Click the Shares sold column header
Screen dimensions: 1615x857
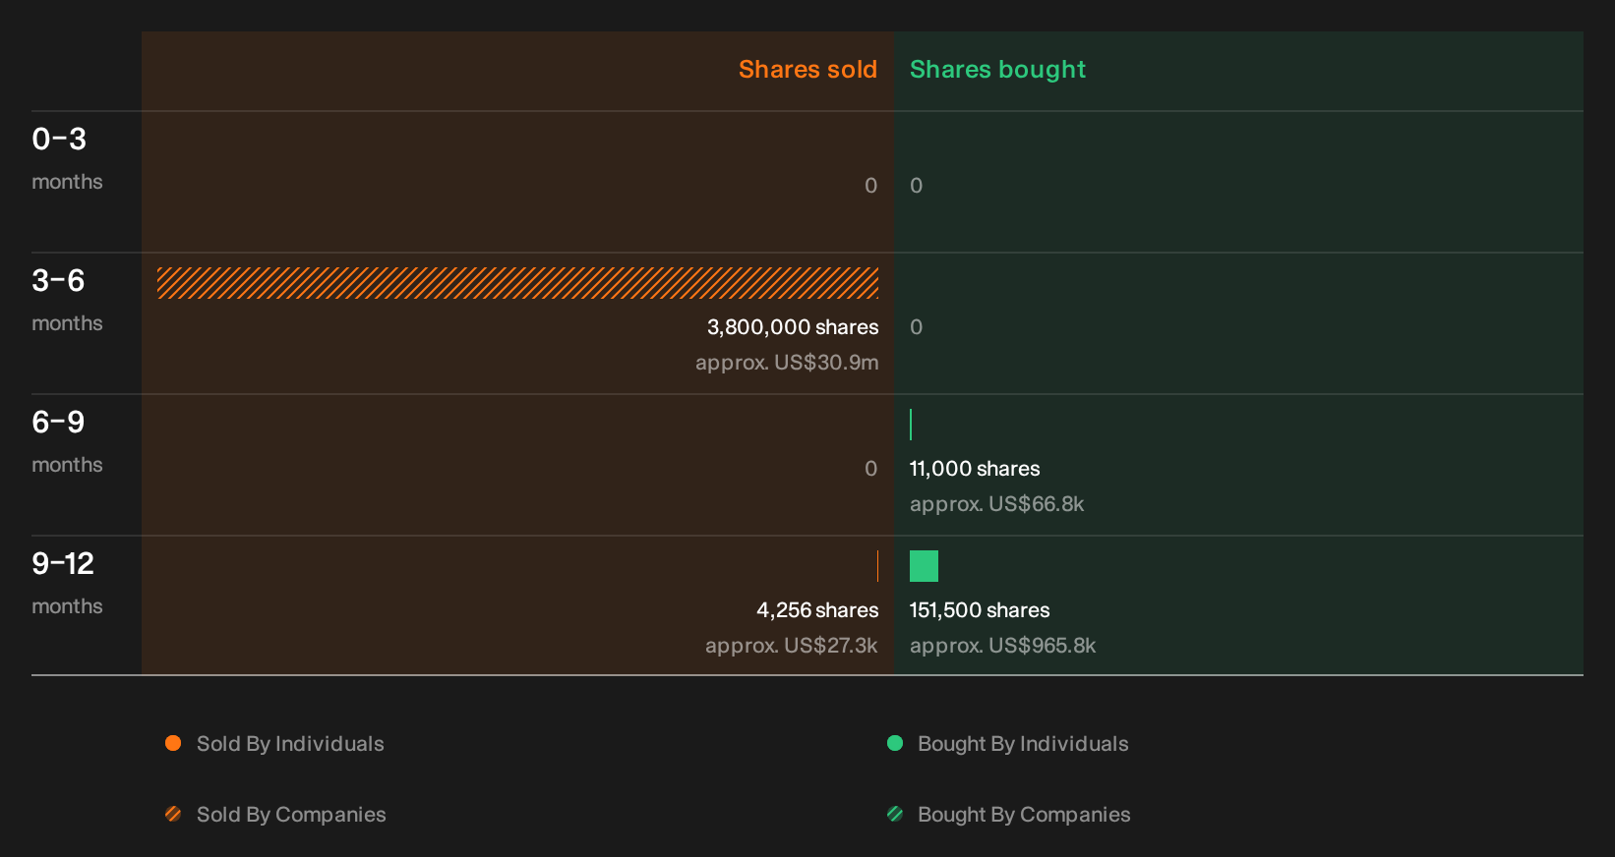coord(807,70)
